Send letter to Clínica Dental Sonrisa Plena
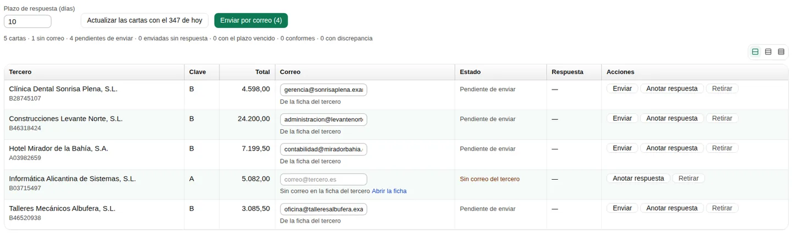 pos(622,88)
